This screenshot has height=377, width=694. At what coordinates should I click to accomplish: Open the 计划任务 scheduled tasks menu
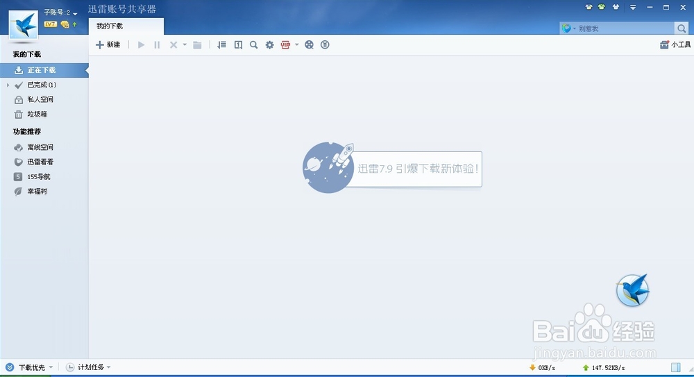point(88,367)
